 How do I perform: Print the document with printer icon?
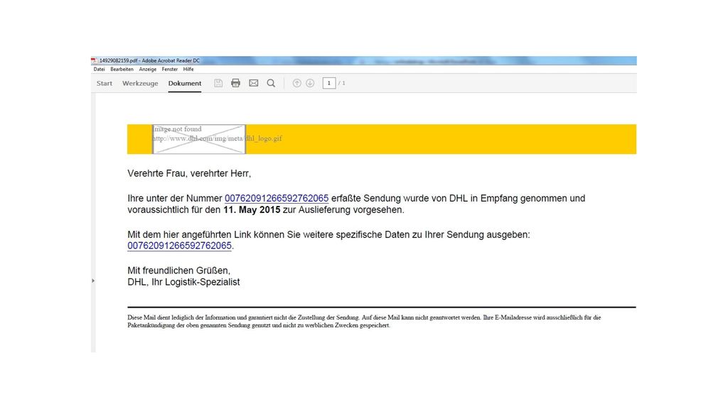coord(236,83)
